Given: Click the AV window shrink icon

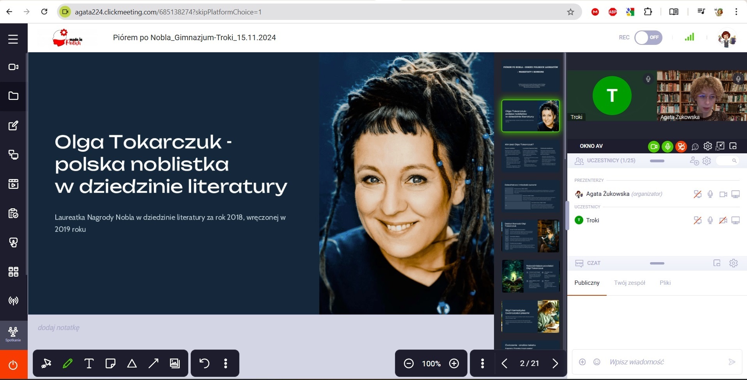Looking at the screenshot, I should (720, 146).
